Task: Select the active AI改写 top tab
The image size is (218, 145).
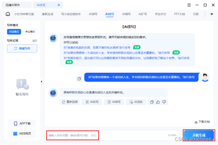Action: click(110, 14)
